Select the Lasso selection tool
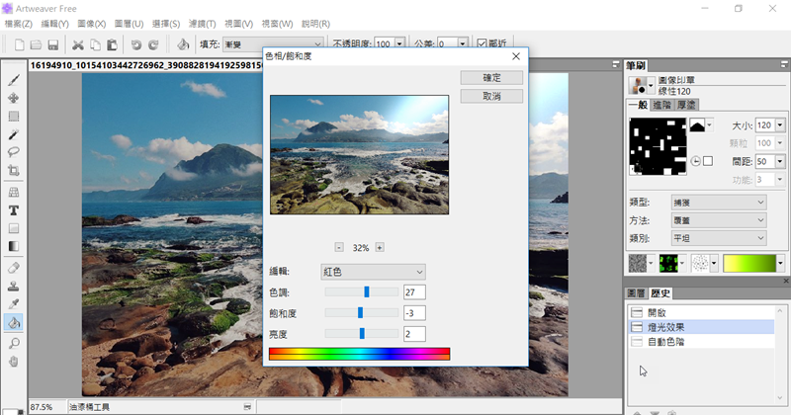Screen dimensions: 791x415 pyautogui.click(x=14, y=152)
